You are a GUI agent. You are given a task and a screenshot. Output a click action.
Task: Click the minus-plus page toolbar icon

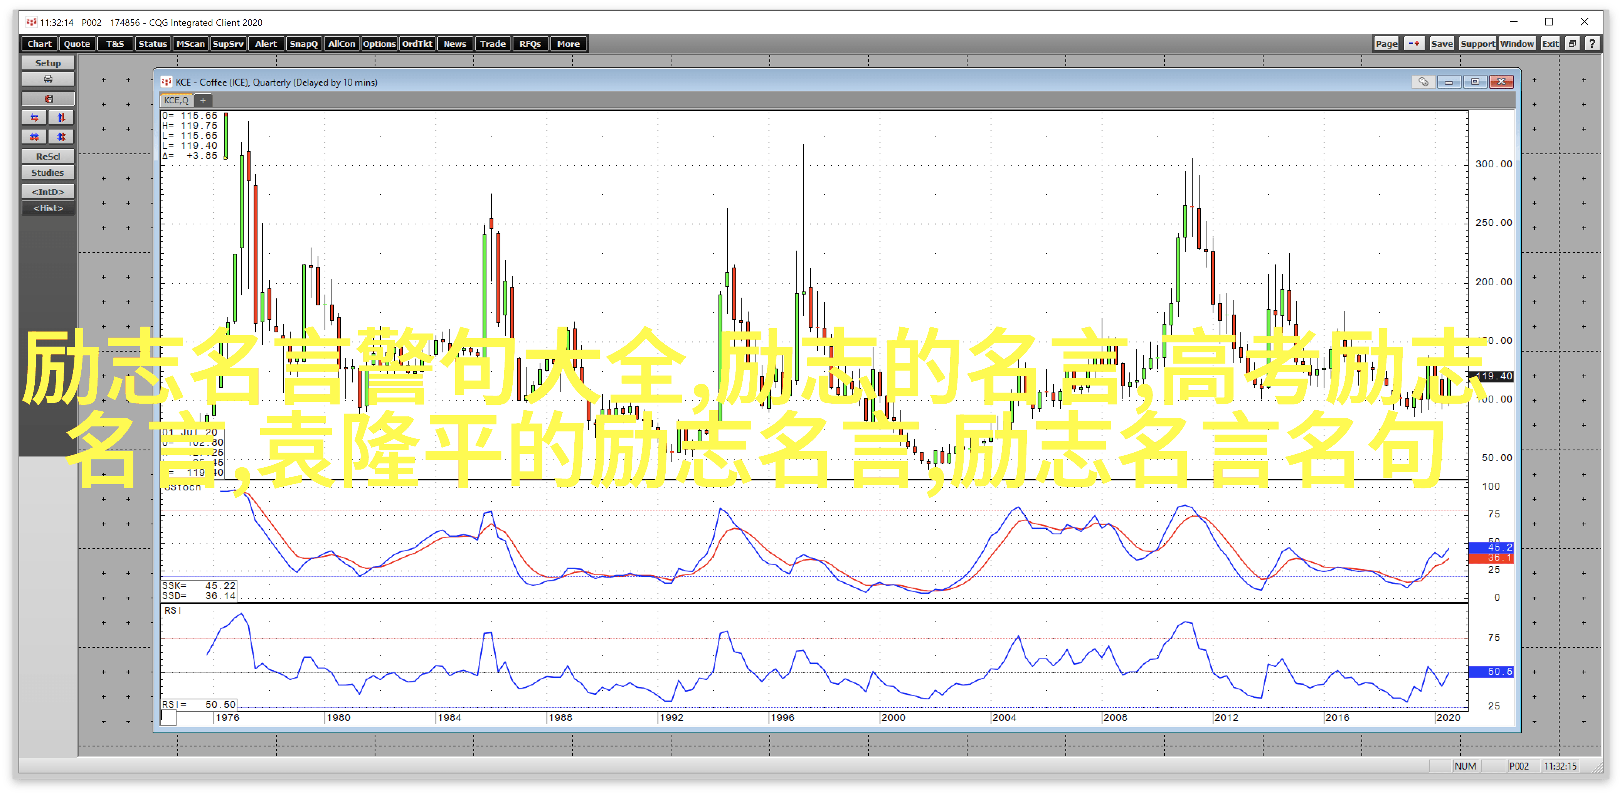click(1413, 44)
